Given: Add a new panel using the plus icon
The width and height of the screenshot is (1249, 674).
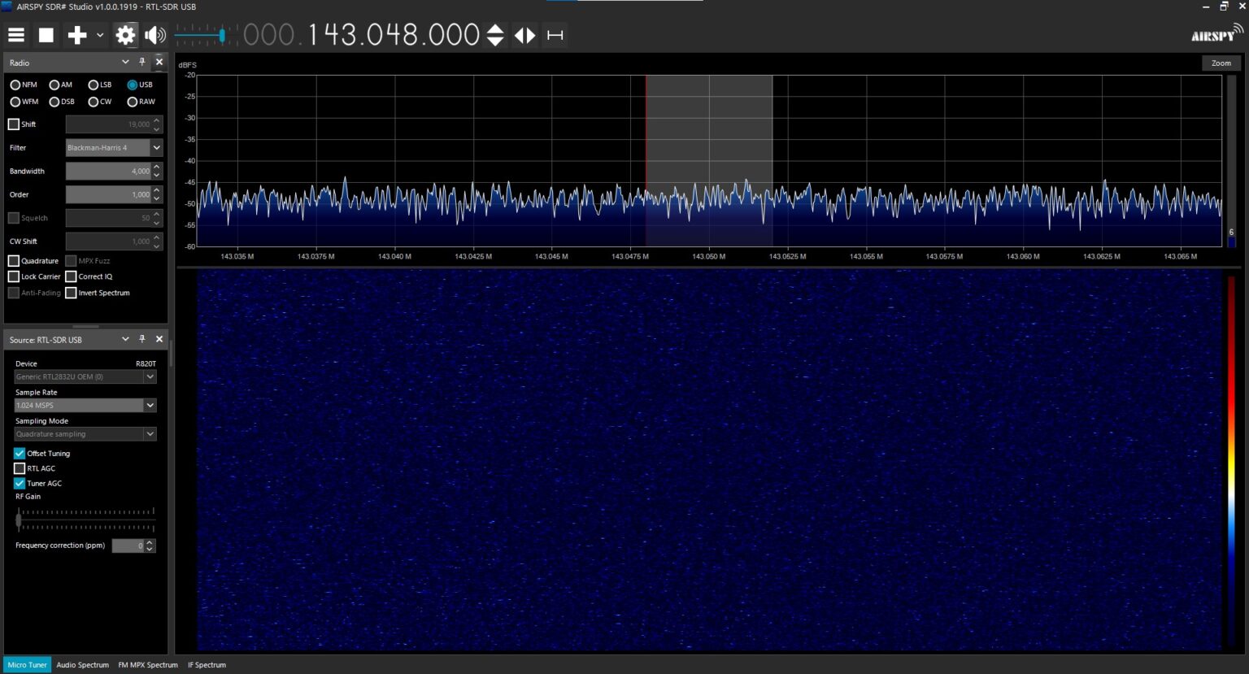Looking at the screenshot, I should [x=76, y=35].
